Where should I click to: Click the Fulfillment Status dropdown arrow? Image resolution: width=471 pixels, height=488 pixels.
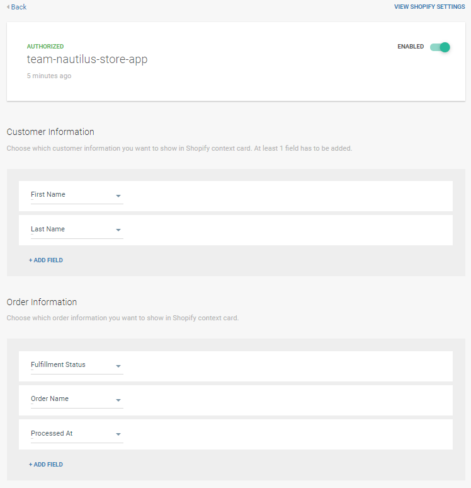(x=118, y=366)
